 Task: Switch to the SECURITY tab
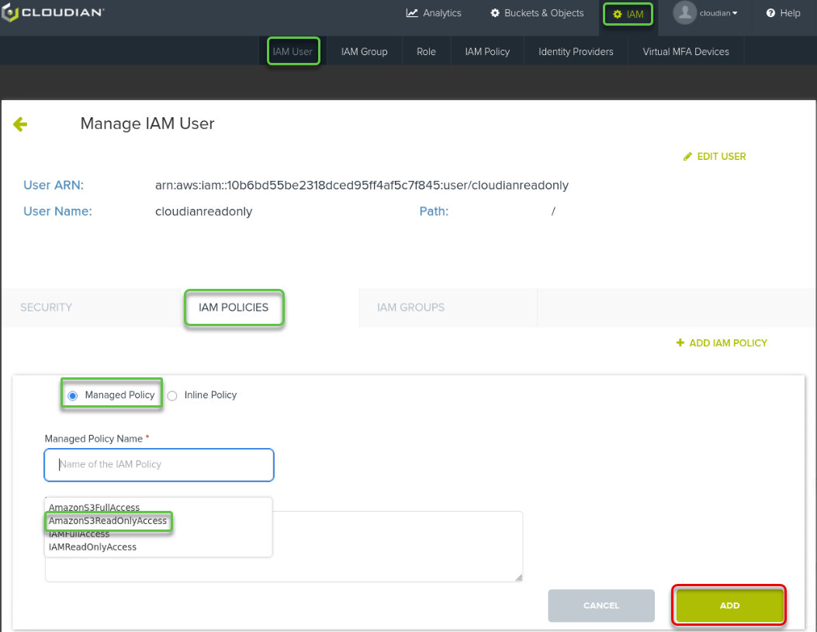[47, 307]
